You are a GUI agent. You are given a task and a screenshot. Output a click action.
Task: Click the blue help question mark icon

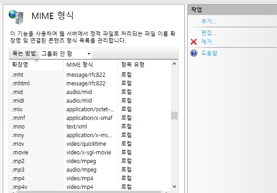tap(194, 53)
